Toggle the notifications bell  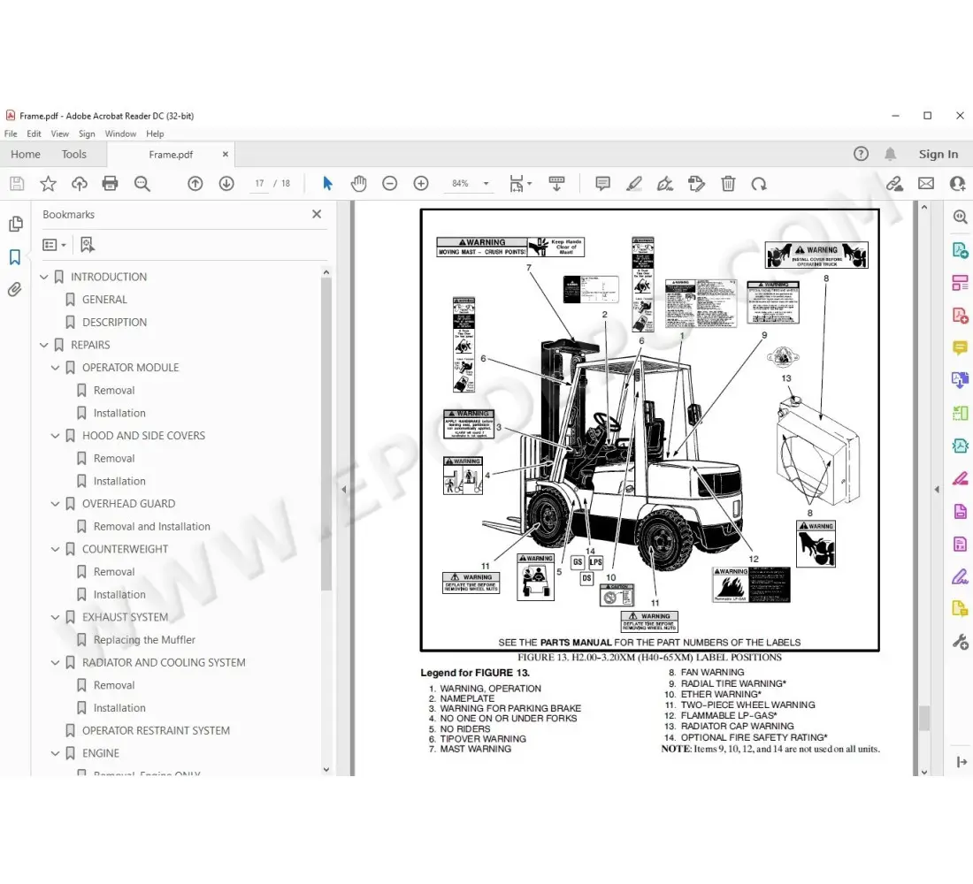click(x=891, y=153)
